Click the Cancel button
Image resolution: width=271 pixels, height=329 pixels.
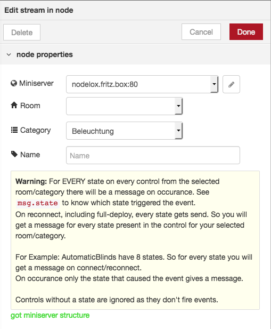pyautogui.click(x=201, y=32)
